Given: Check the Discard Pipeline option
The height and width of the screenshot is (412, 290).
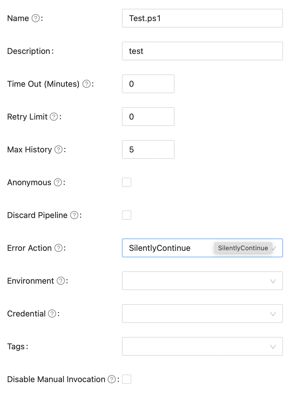Looking at the screenshot, I should click(x=127, y=215).
